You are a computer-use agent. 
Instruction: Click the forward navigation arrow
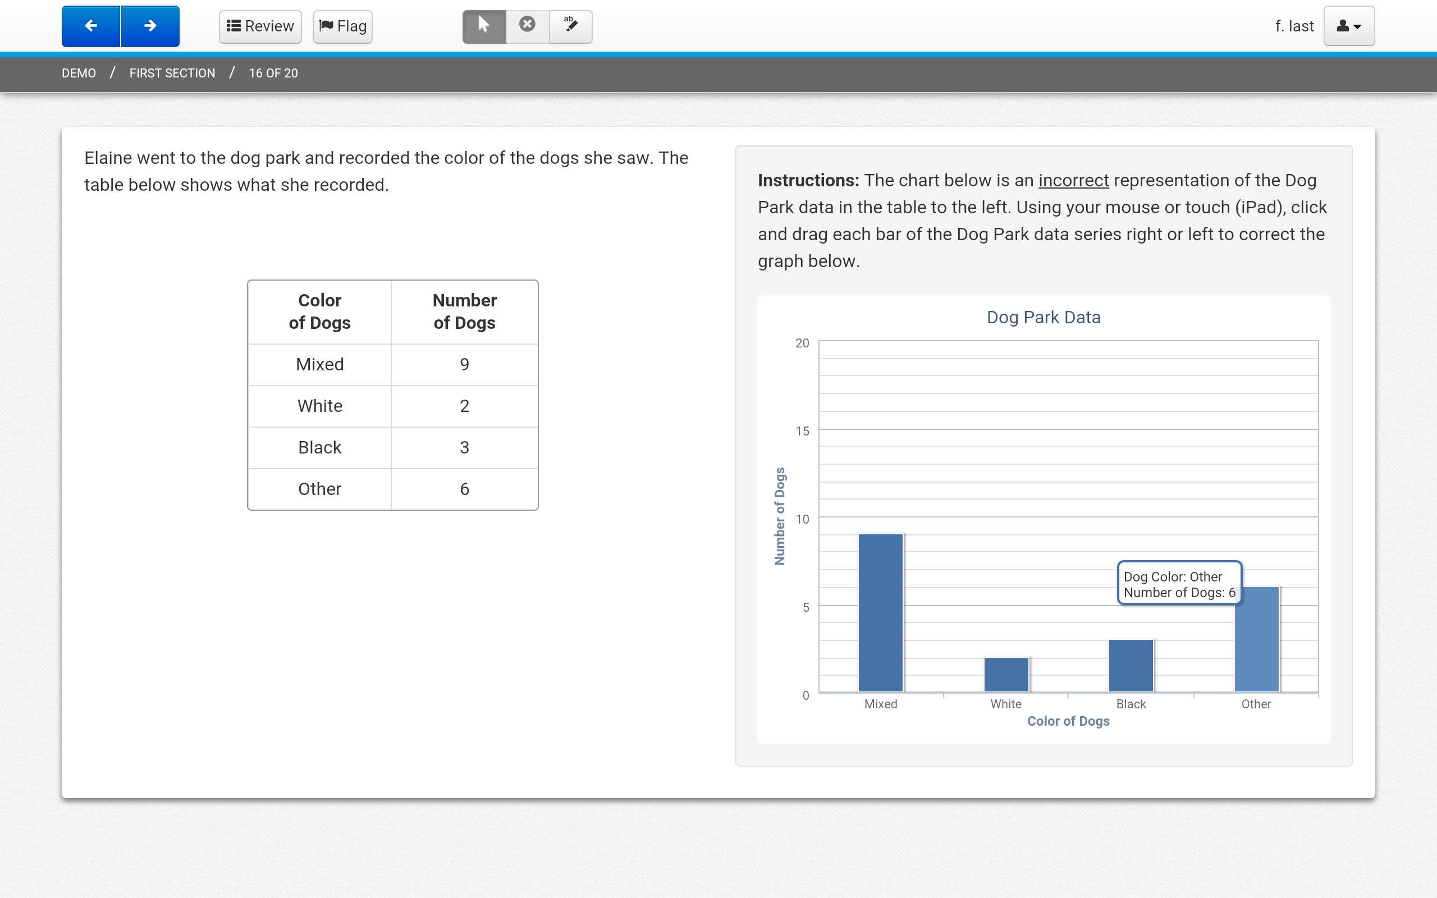click(150, 26)
